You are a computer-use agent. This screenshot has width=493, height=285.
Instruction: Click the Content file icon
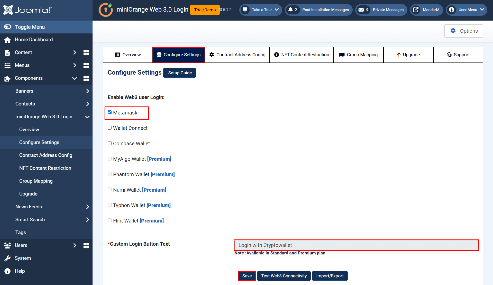[x=7, y=52]
